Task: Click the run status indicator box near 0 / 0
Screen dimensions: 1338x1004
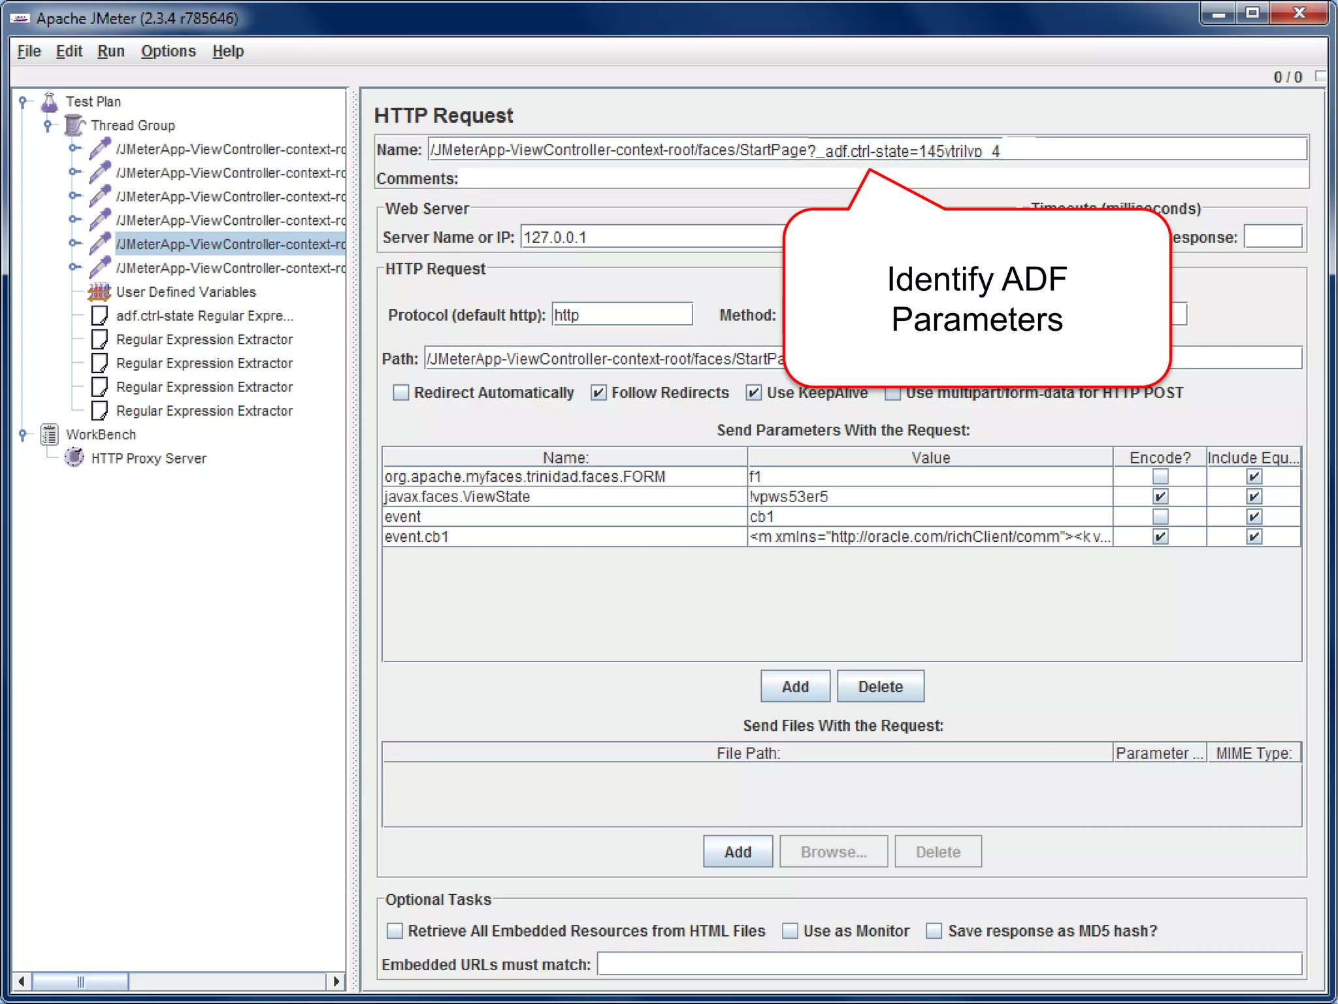Action: tap(1319, 76)
